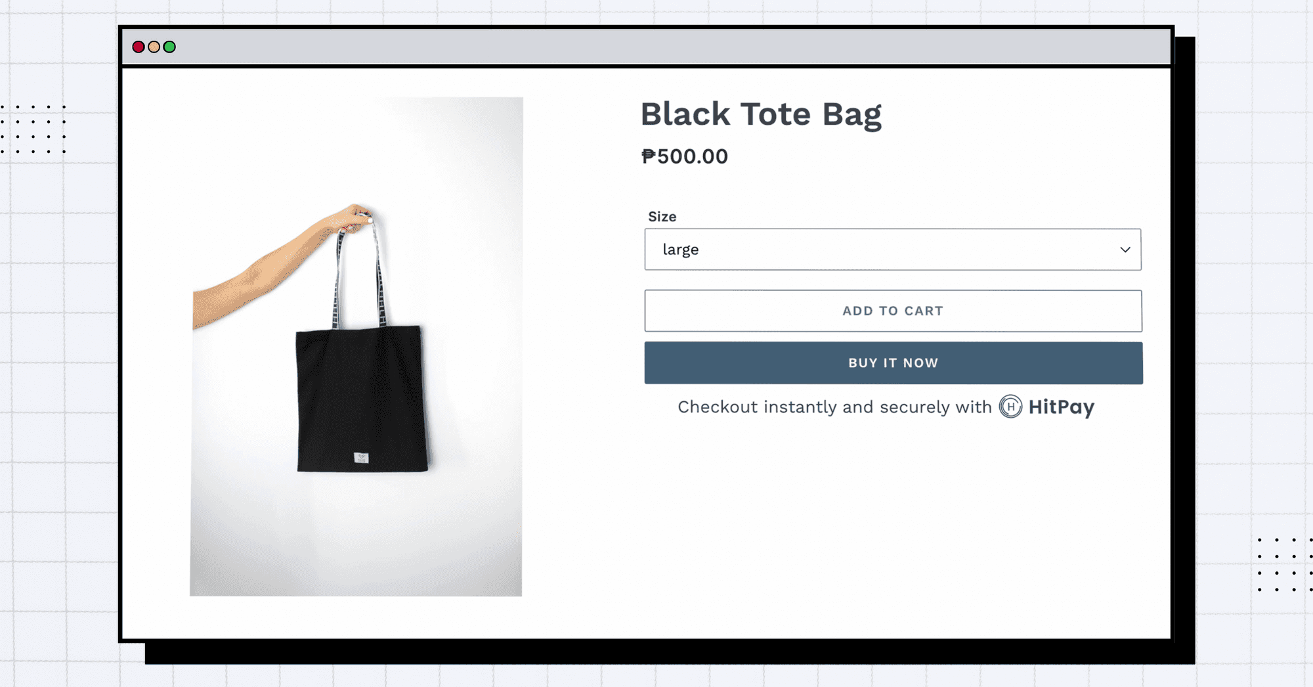1313x687 pixels.
Task: Click the dotted pattern decoration on the left
Action: (33, 129)
